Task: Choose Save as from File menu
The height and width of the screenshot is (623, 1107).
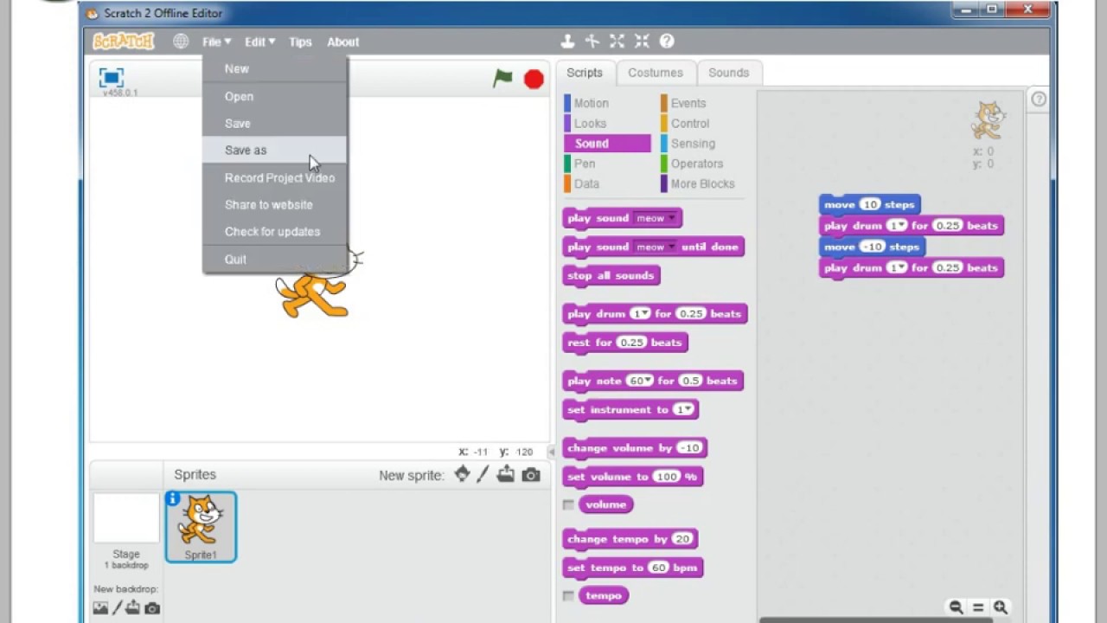Action: [x=275, y=150]
